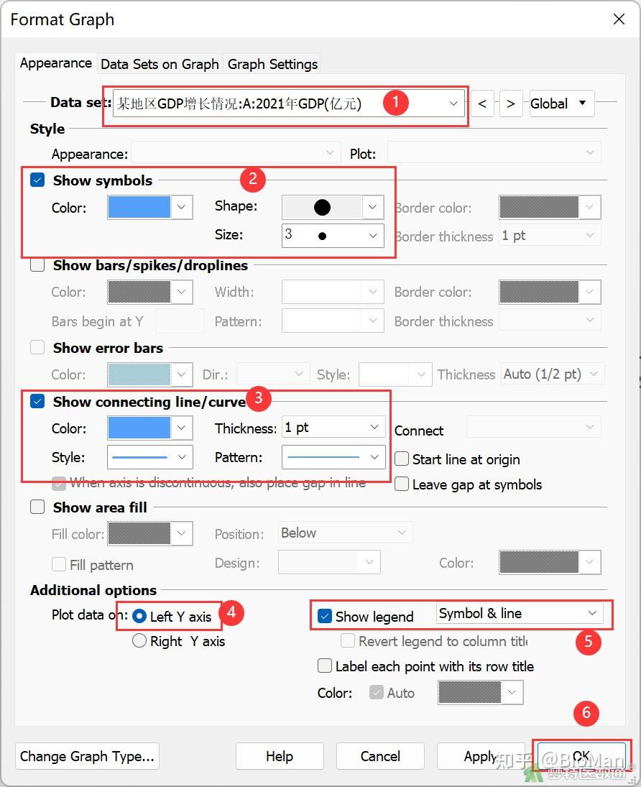Screen dimensions: 641x787
Task: Check Label each point with its row title
Action: click(324, 666)
